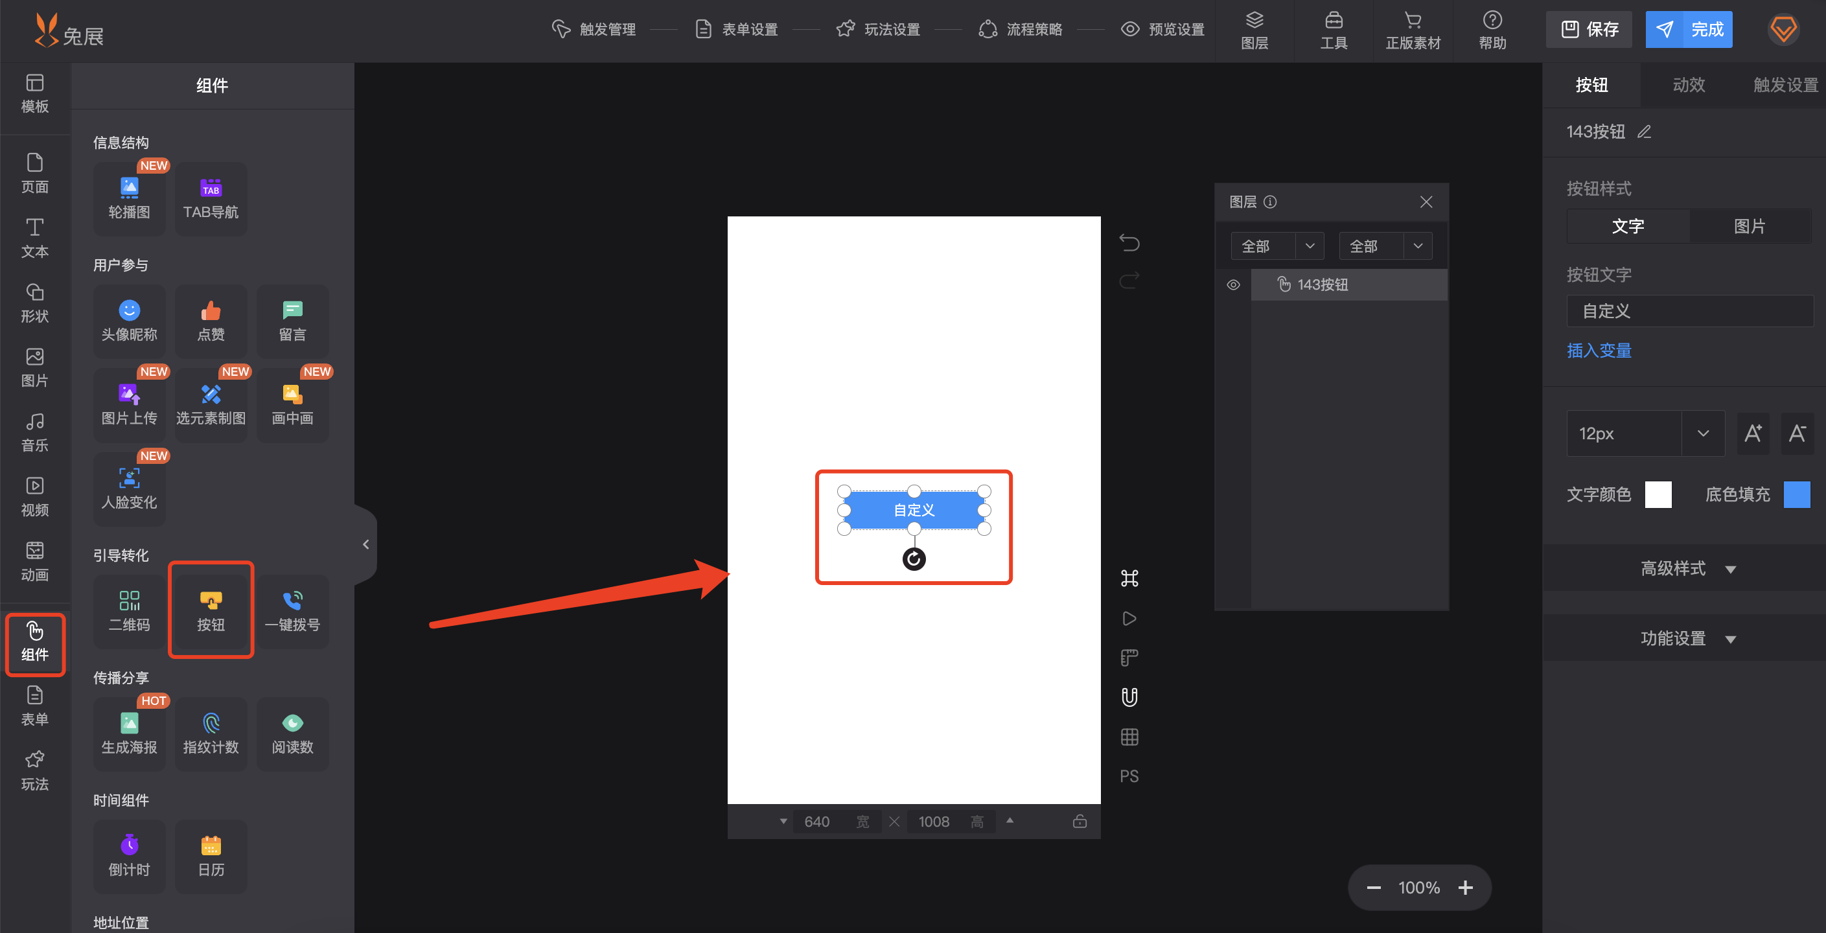Add the 指纹计数 fingerprint count component

[211, 734]
